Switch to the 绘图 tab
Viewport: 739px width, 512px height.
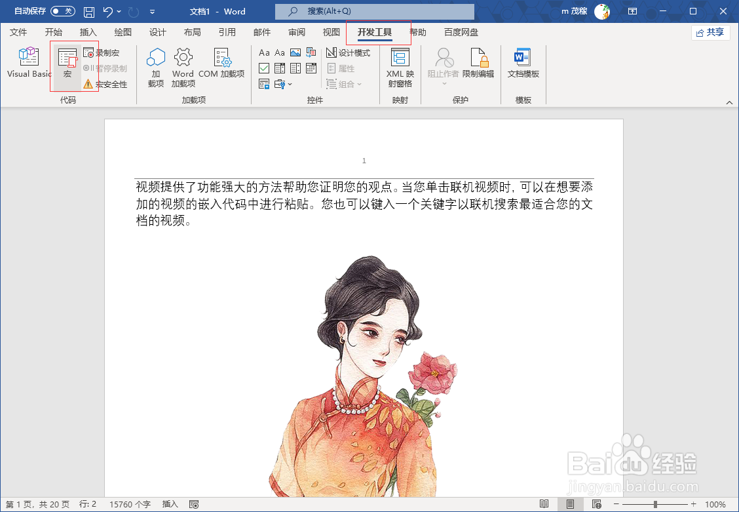[x=123, y=32]
